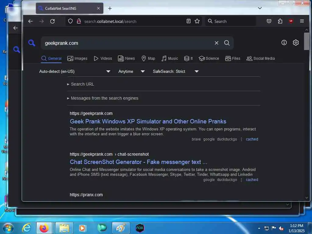This screenshot has height=234, width=312.
Task: Open File Explorer from taskbar
Action: [64, 228]
